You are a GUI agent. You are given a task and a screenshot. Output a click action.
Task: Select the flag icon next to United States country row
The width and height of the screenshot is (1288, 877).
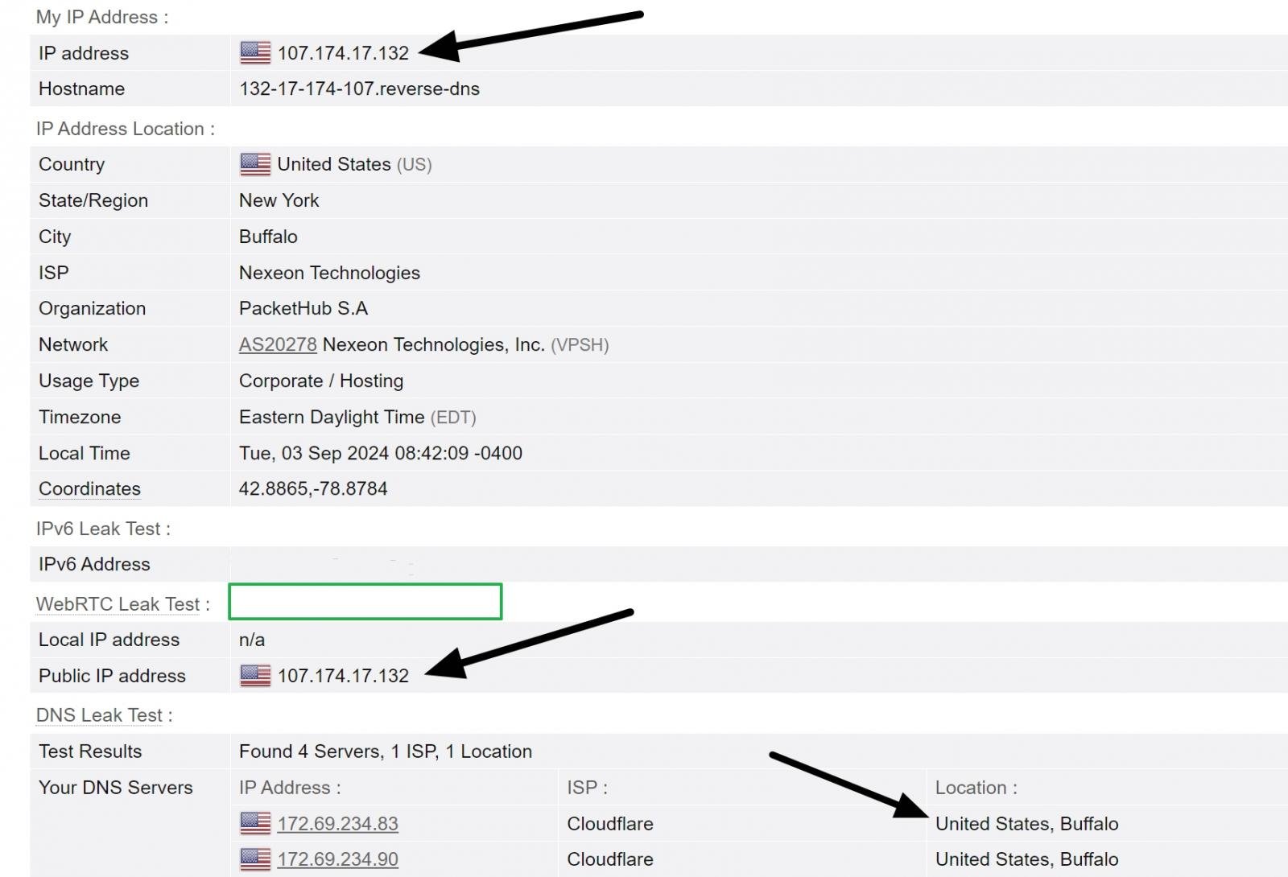point(256,164)
